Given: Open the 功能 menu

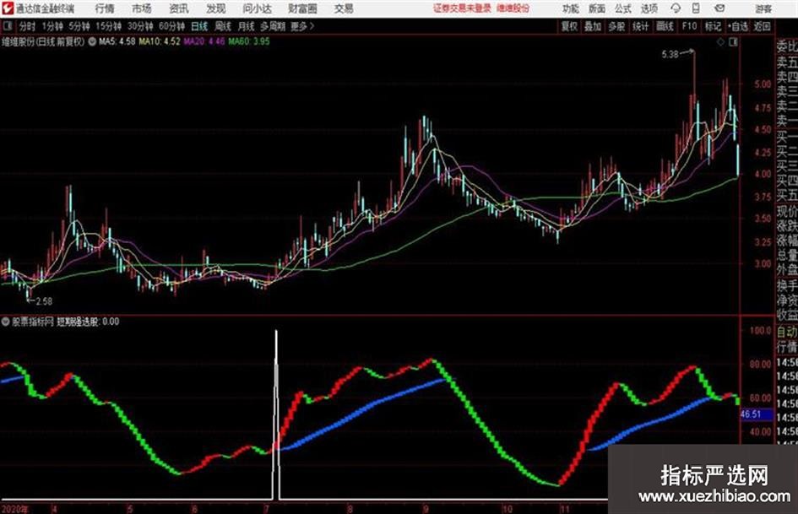Looking at the screenshot, I should click(x=571, y=8).
